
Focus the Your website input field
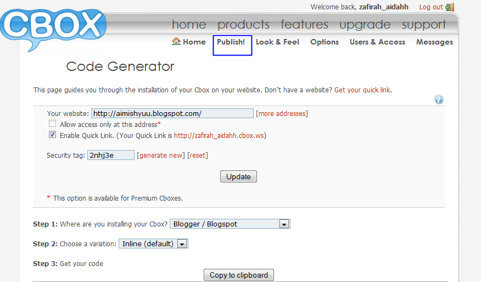[172, 113]
